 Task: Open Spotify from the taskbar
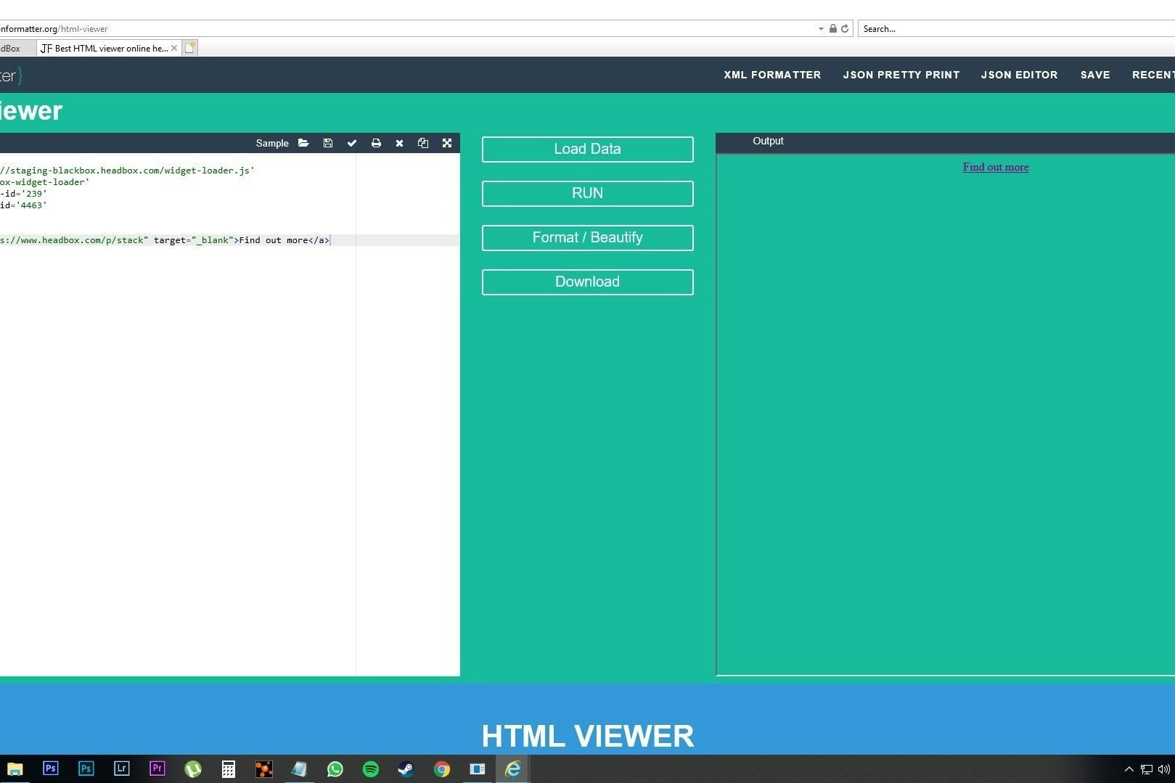(x=370, y=769)
